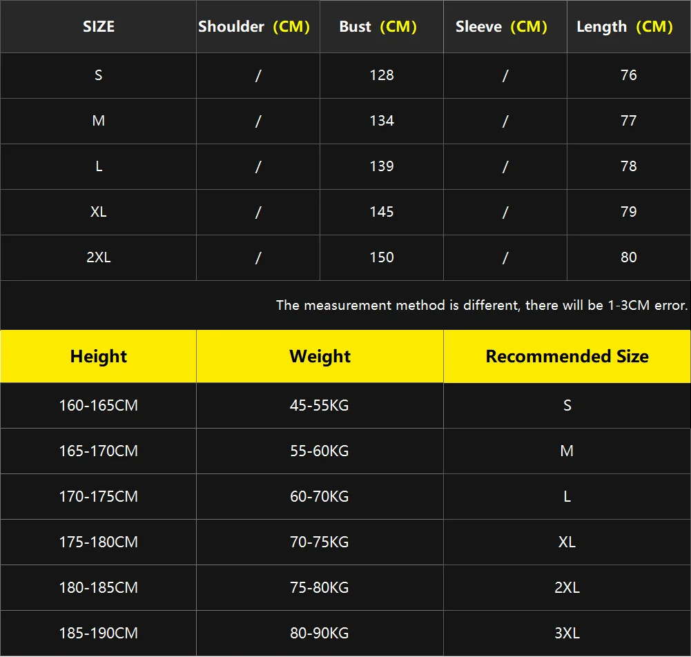Click the XL size row label in the top table
The height and width of the screenshot is (657, 691).
coord(98,212)
